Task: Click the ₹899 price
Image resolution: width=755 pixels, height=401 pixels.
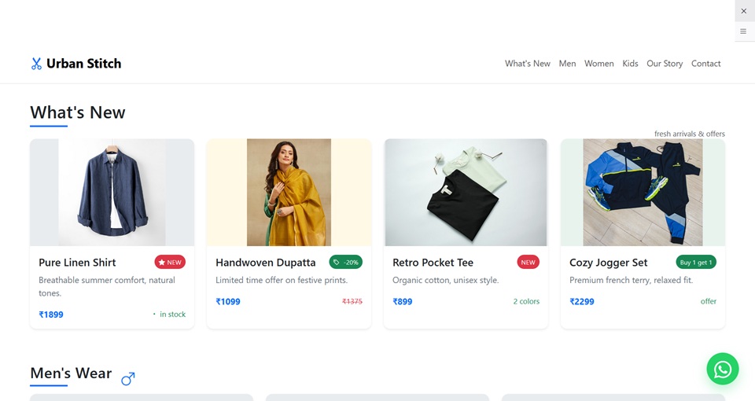Action: pyautogui.click(x=403, y=301)
